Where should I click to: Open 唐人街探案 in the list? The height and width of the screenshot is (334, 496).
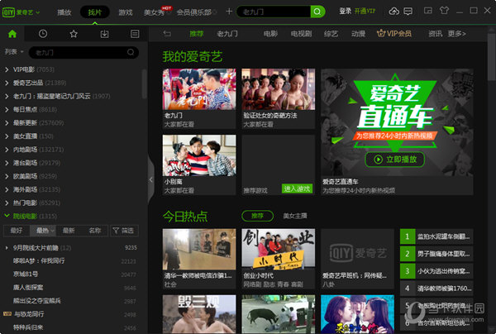tap(28, 288)
